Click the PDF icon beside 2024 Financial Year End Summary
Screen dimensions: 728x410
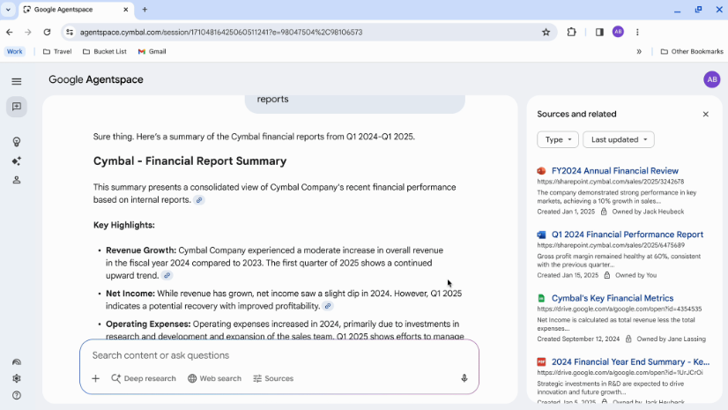(x=541, y=362)
